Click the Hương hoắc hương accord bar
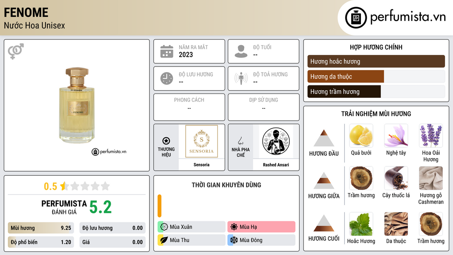 pos(376,61)
